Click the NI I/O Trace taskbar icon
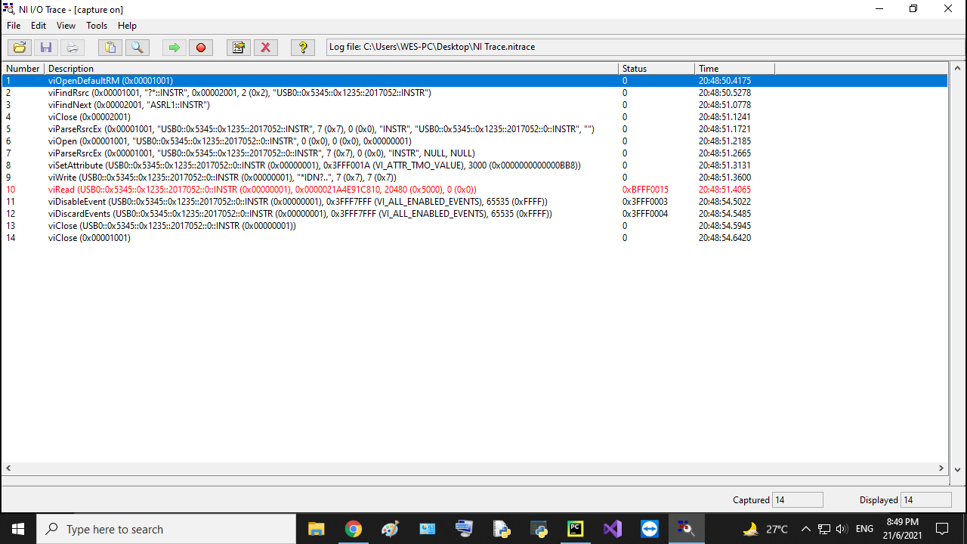Viewport: 967px width, 544px height. click(x=687, y=529)
